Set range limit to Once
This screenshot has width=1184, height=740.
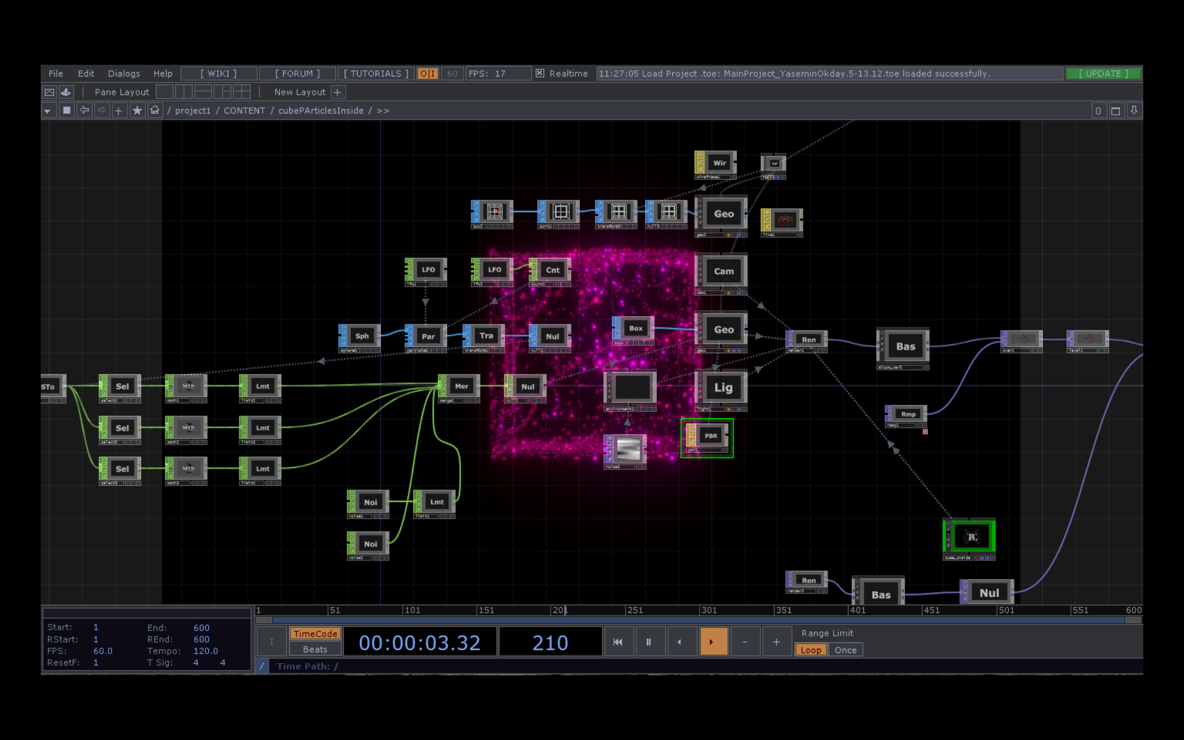(x=845, y=650)
